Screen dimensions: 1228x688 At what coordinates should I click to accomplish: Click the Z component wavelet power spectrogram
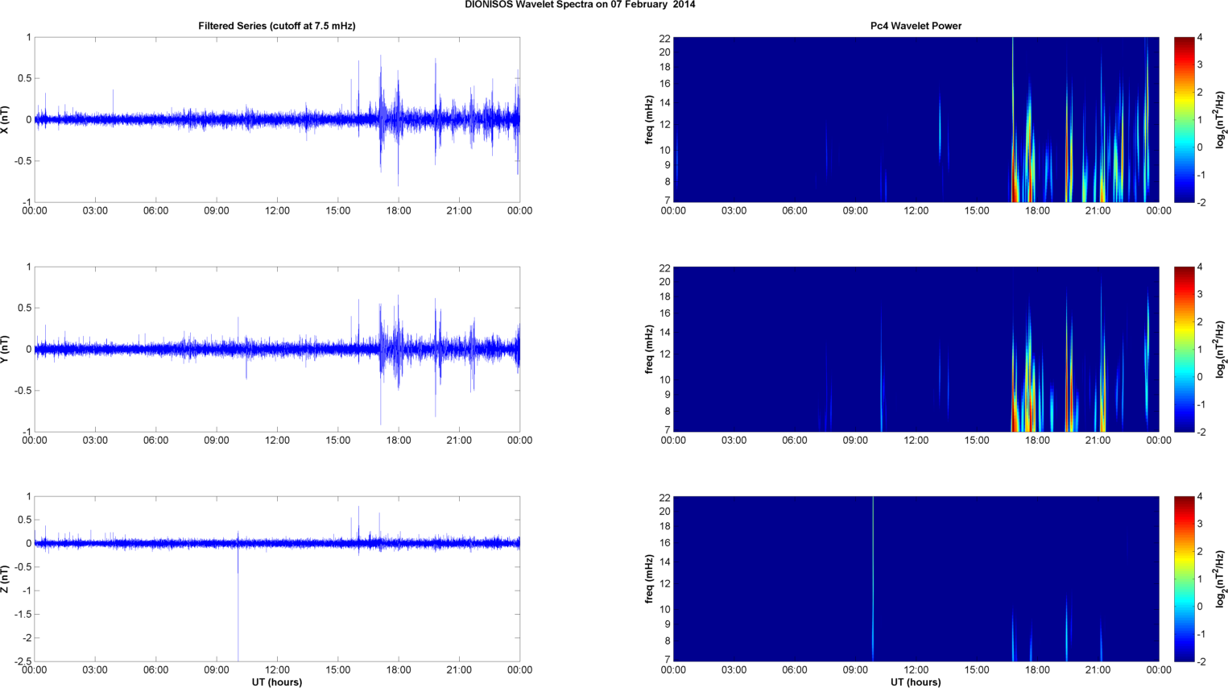pyautogui.click(x=916, y=578)
